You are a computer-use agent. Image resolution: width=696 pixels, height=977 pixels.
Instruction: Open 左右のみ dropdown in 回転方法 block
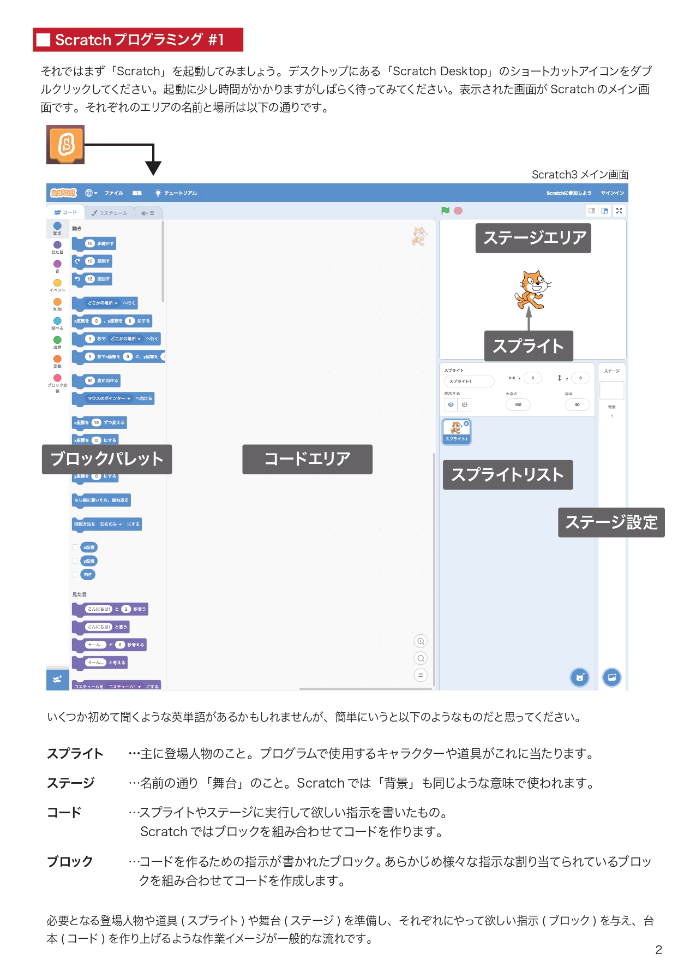click(x=111, y=524)
